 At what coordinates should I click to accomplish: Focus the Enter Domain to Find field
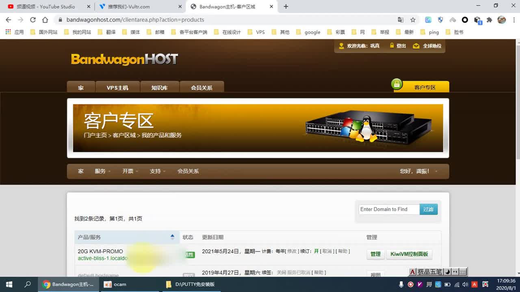click(389, 209)
